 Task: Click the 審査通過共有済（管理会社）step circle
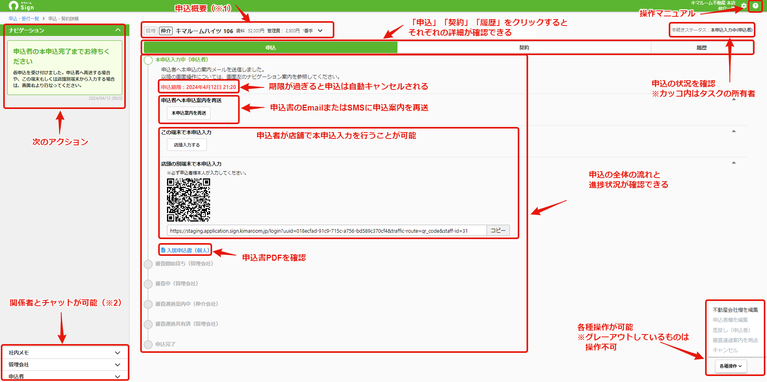pyautogui.click(x=148, y=324)
